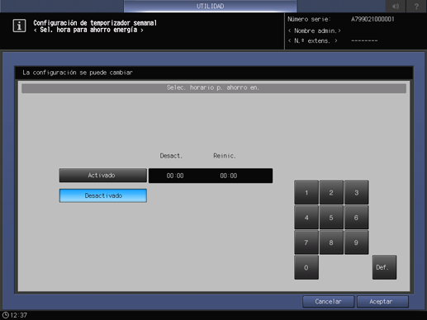This screenshot has height=320, width=427.
Task: Tap keypad number 0
Action: point(306,267)
